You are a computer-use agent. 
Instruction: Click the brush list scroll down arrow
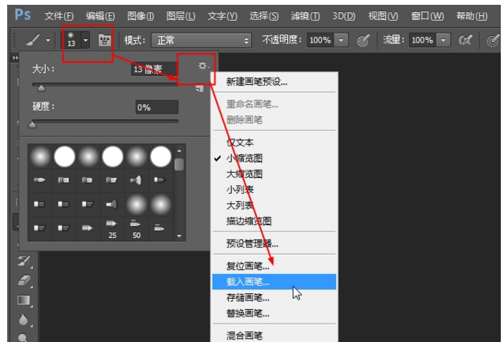(x=179, y=235)
